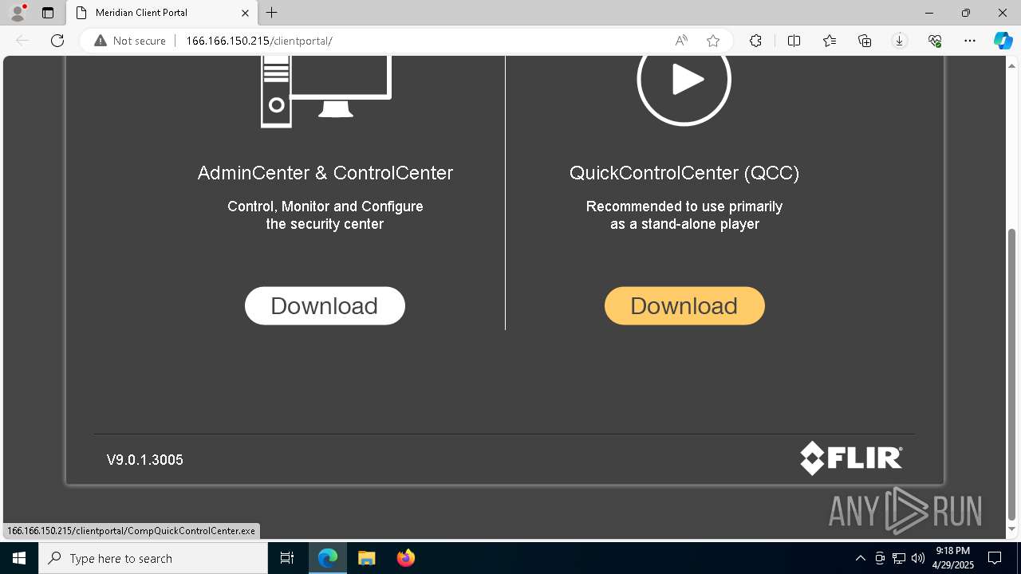Add this page to favorites
This screenshot has height=574, width=1021.
pyautogui.click(x=713, y=41)
